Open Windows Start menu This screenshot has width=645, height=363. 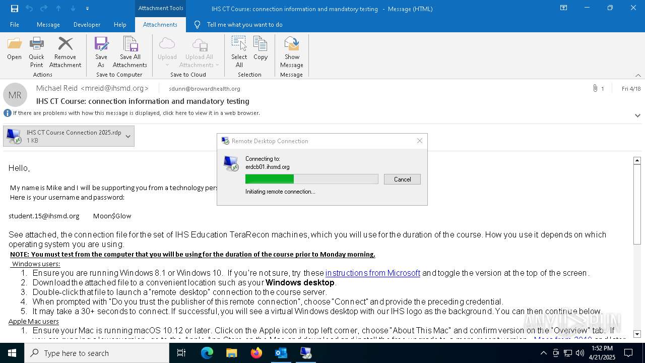(x=12, y=353)
